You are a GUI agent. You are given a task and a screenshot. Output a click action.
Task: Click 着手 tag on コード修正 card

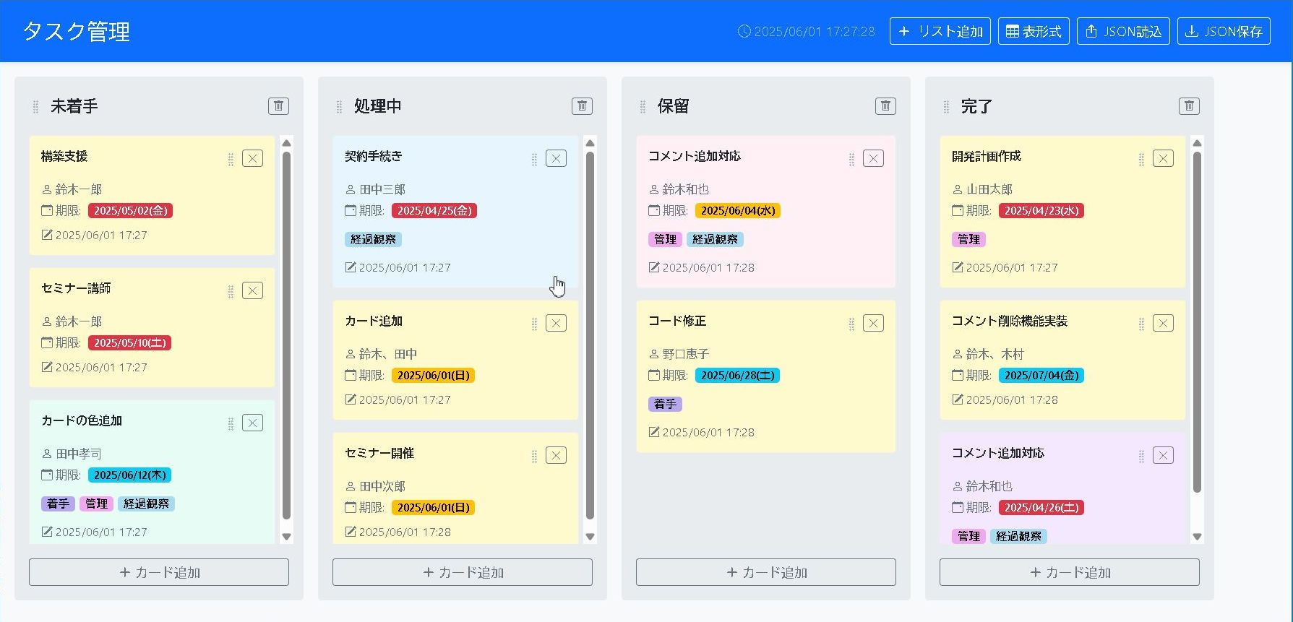point(665,405)
